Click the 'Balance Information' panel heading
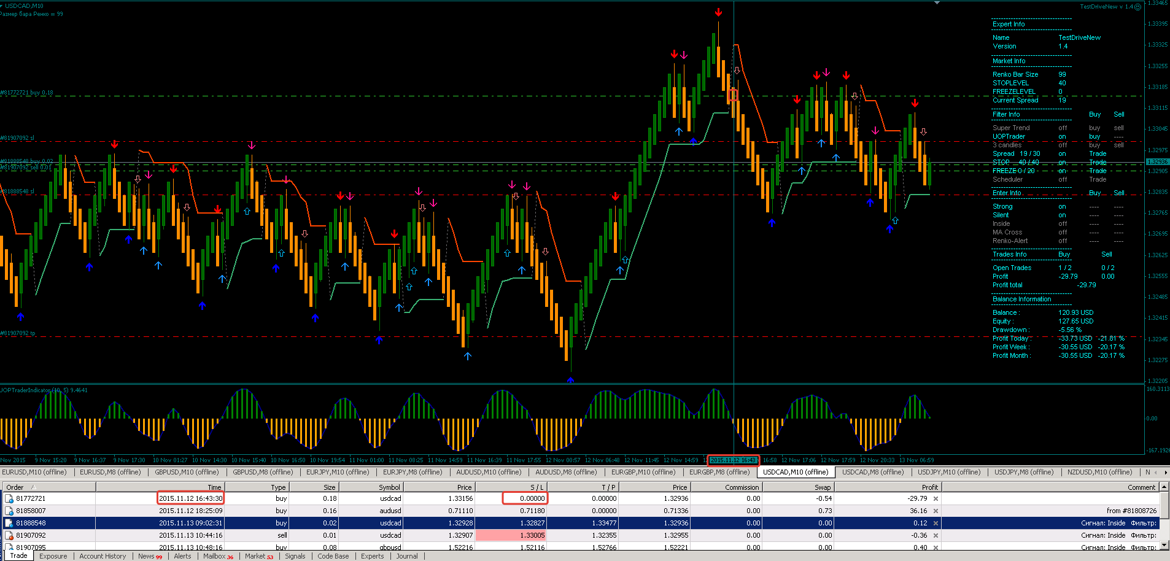The height and width of the screenshot is (561, 1170). coord(1022,300)
